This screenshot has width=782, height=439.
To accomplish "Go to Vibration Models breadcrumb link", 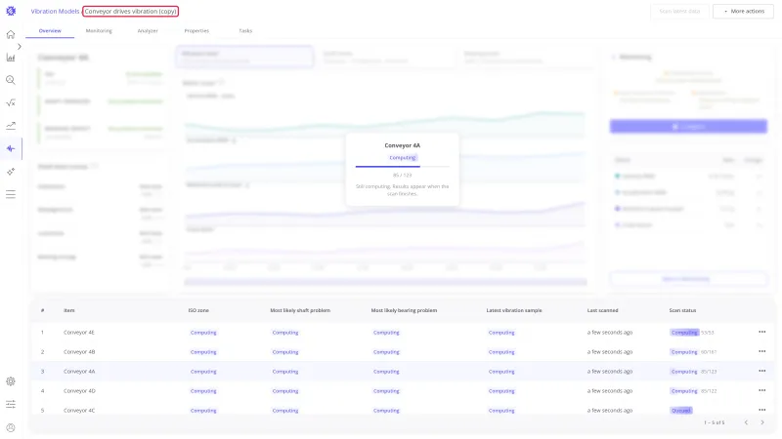I will [55, 11].
